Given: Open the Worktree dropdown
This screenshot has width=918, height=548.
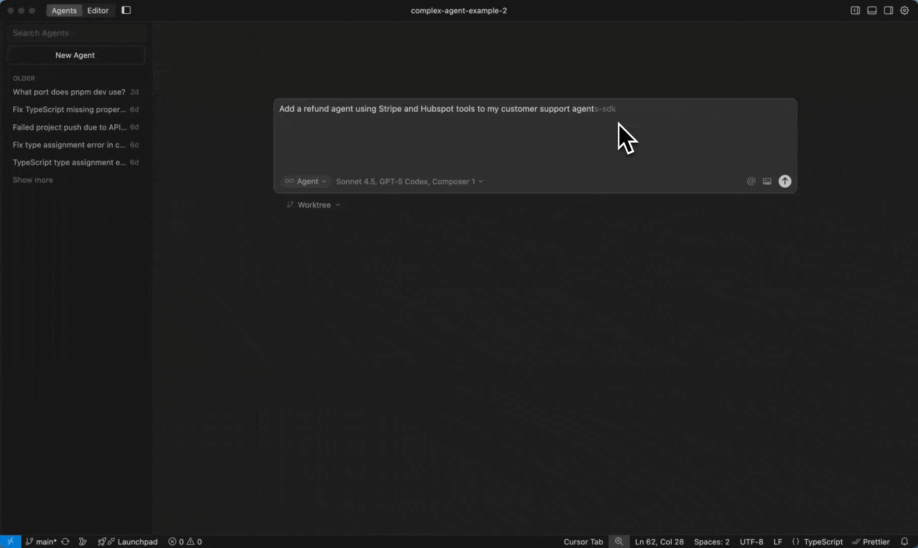Looking at the screenshot, I should 314,204.
